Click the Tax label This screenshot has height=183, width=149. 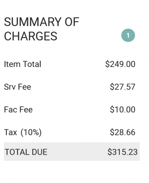(x=11, y=132)
